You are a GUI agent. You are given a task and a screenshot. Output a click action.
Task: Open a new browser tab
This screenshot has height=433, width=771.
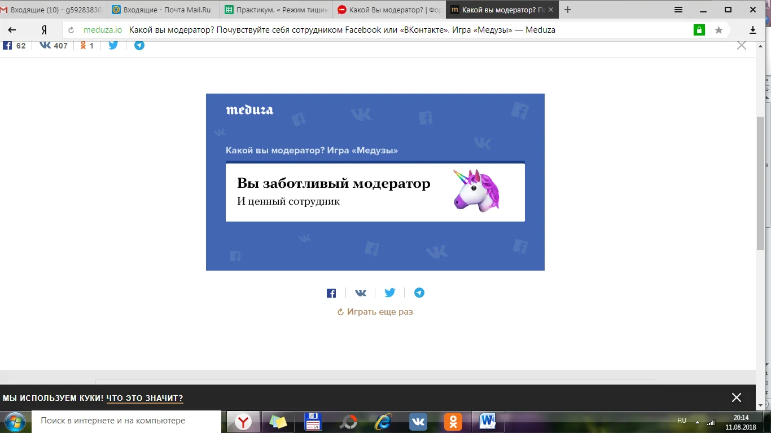coord(568,10)
